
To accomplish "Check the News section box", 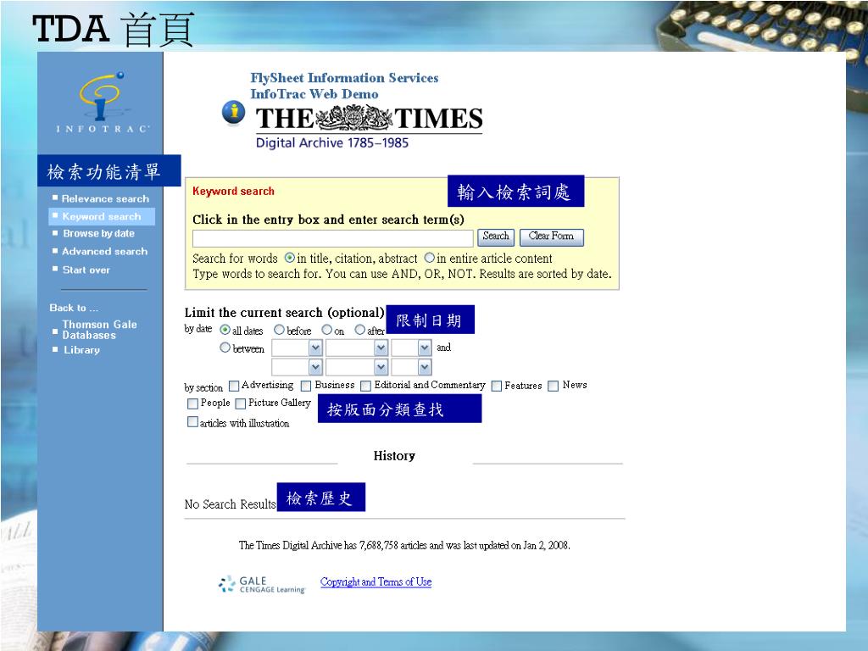I will coord(553,386).
